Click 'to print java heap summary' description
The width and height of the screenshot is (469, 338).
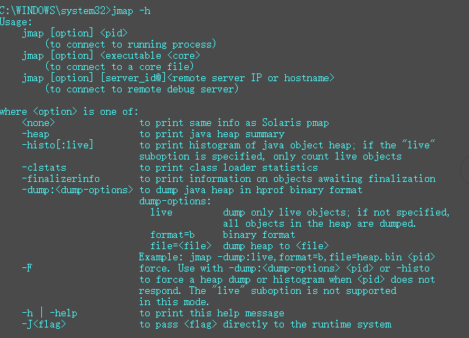[x=212, y=134]
